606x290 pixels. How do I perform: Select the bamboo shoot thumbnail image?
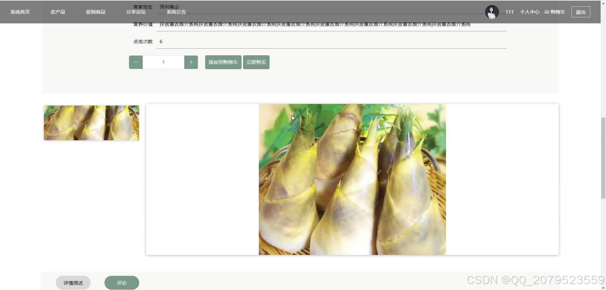click(92, 123)
